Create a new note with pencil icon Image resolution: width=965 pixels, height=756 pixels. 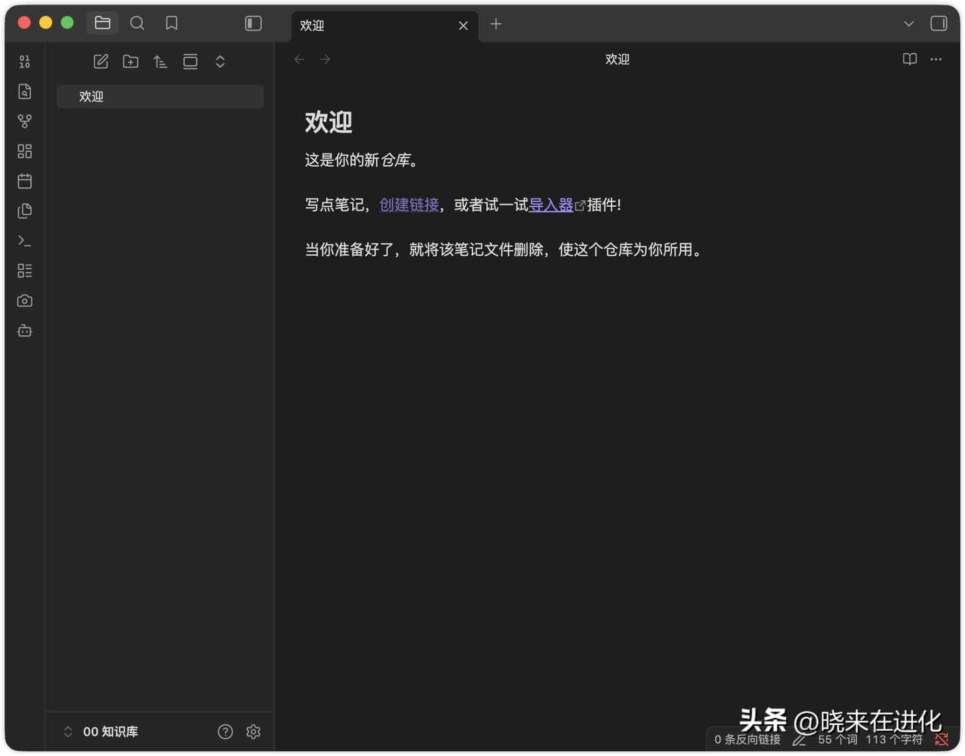tap(101, 62)
